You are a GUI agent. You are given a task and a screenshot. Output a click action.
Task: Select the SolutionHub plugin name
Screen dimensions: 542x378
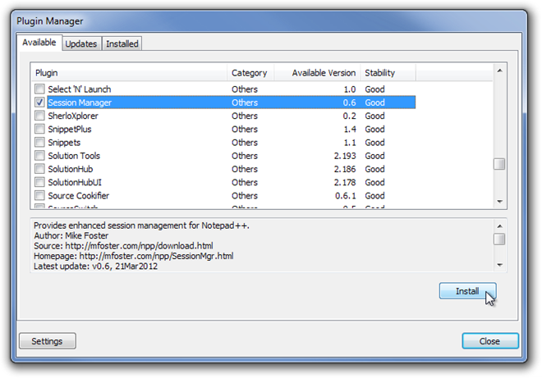[x=70, y=169]
